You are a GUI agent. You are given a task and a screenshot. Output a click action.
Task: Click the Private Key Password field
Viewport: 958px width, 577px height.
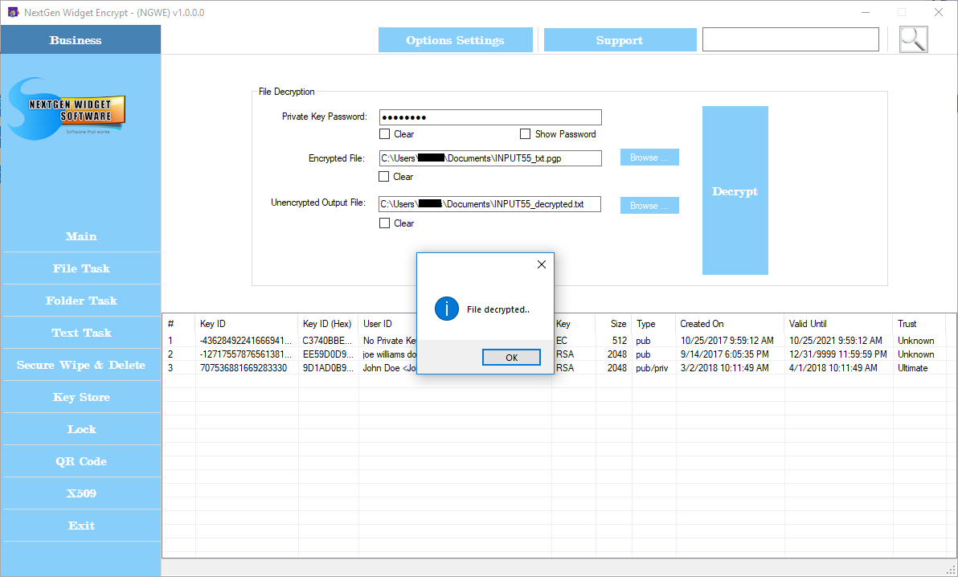(x=490, y=117)
